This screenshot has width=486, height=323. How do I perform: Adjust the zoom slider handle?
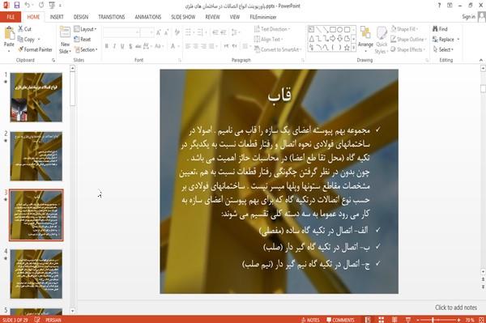pos(433,320)
